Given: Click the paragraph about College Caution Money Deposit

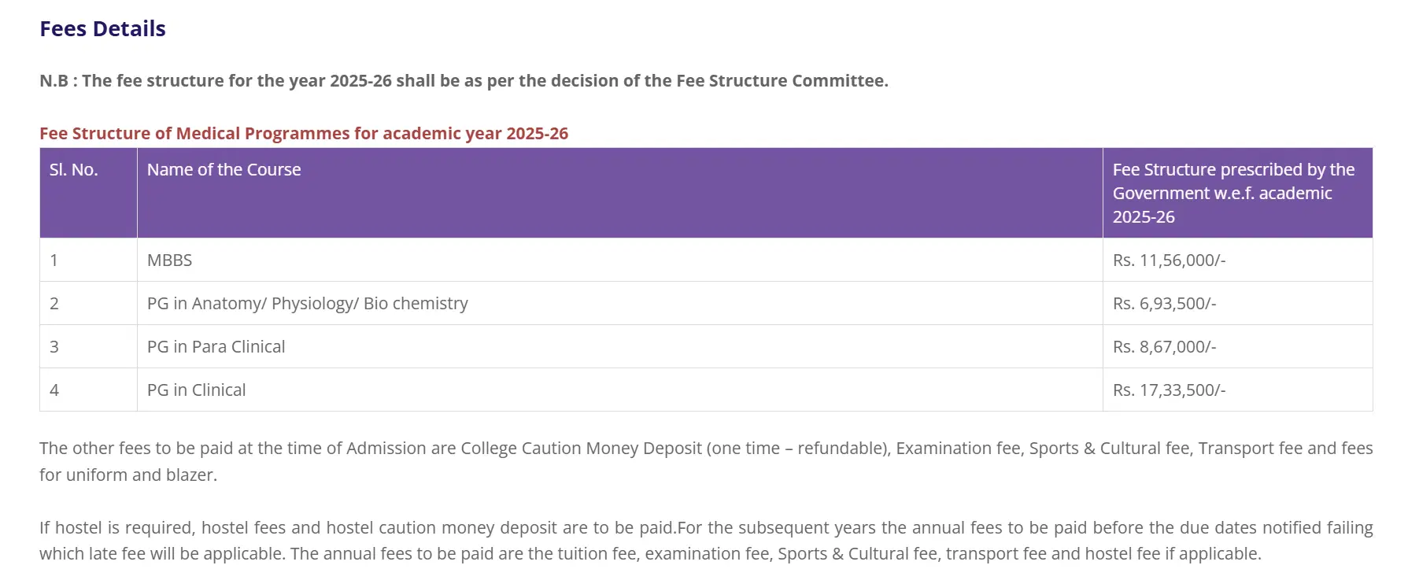Looking at the screenshot, I should click(705, 461).
